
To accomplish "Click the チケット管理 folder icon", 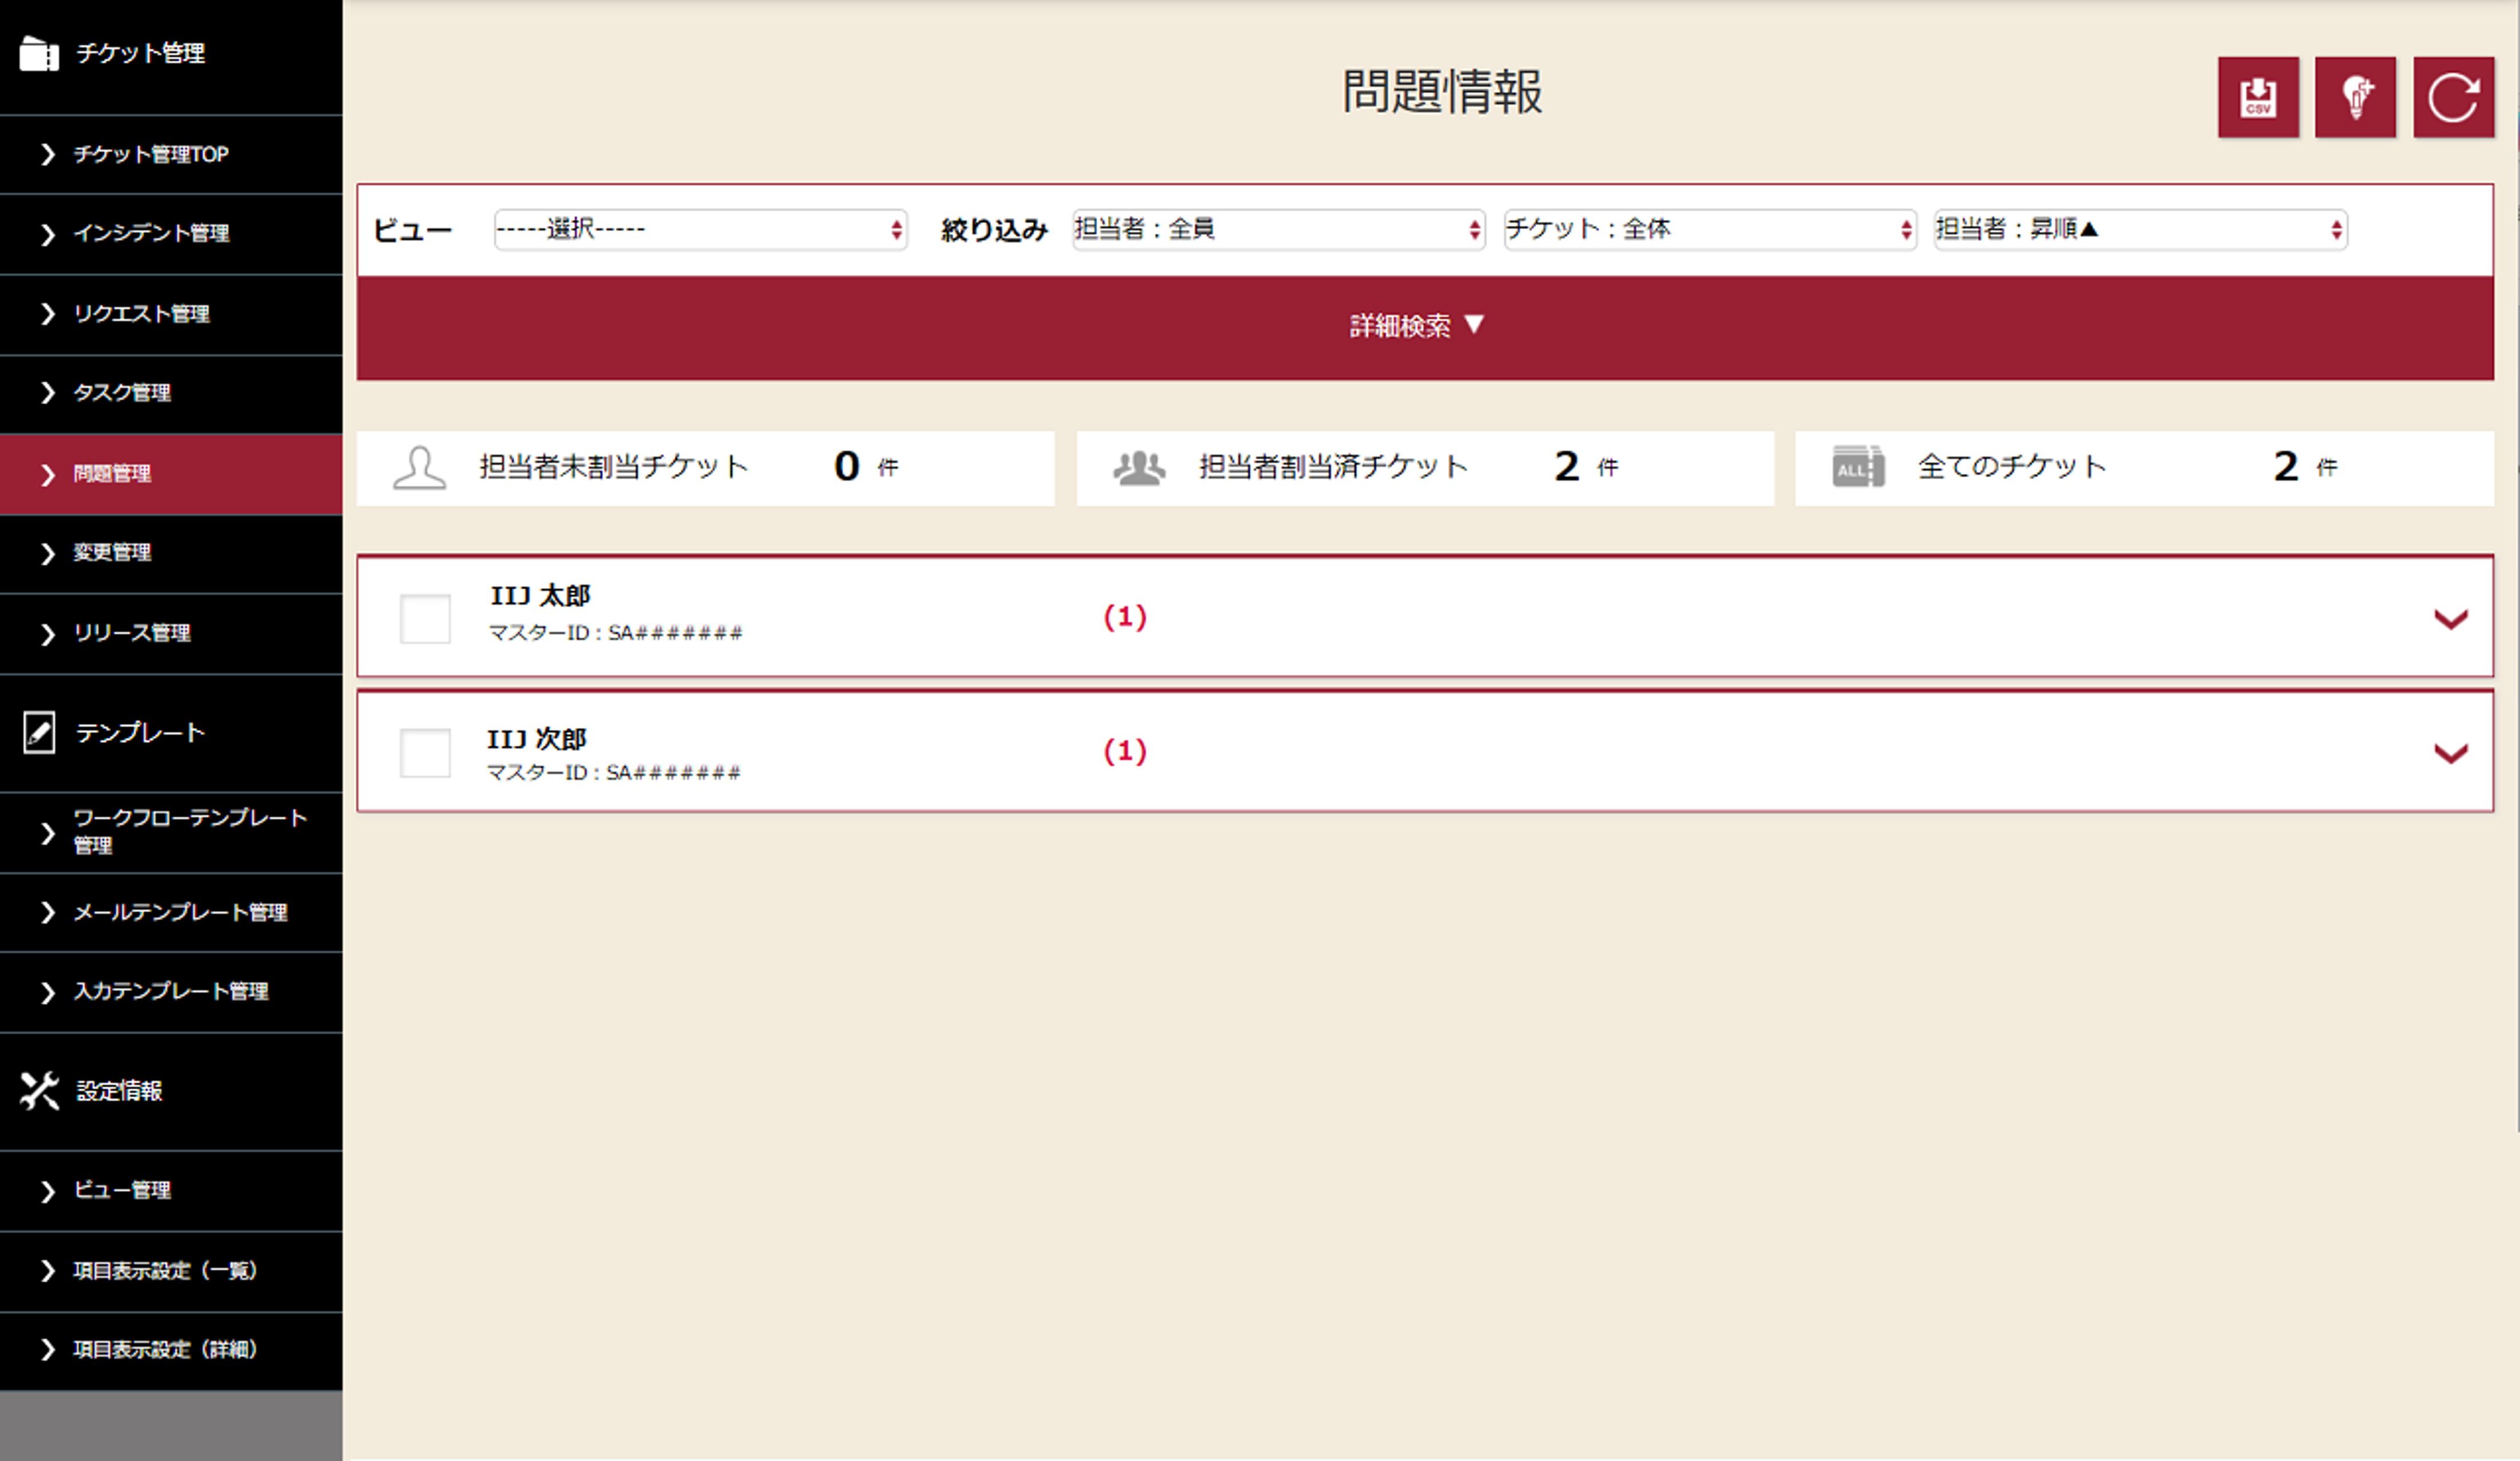I will click(x=39, y=53).
